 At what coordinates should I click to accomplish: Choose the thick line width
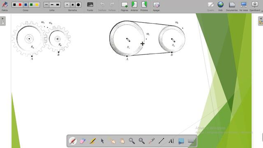point(58,5)
